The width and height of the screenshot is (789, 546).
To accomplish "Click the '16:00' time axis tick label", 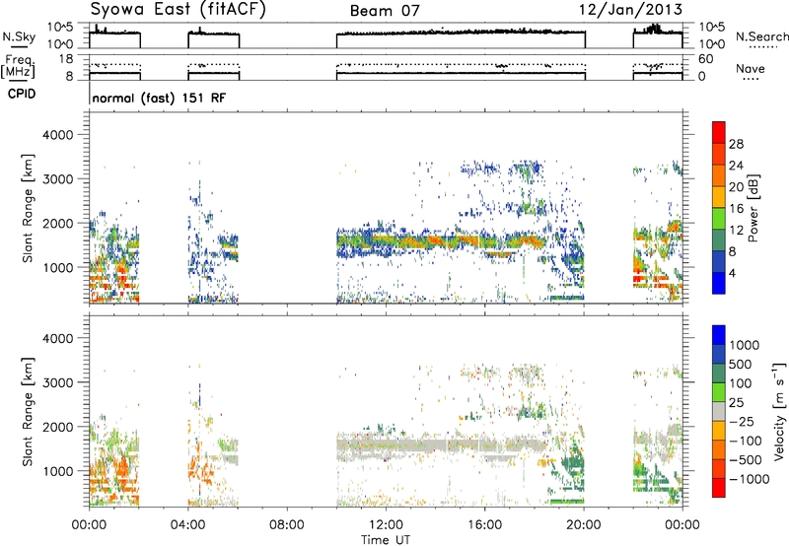I will point(484,525).
